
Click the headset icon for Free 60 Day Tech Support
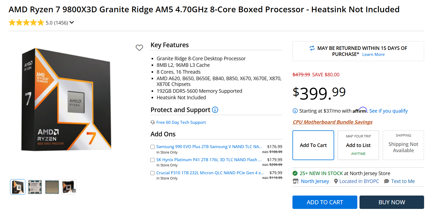click(153, 122)
